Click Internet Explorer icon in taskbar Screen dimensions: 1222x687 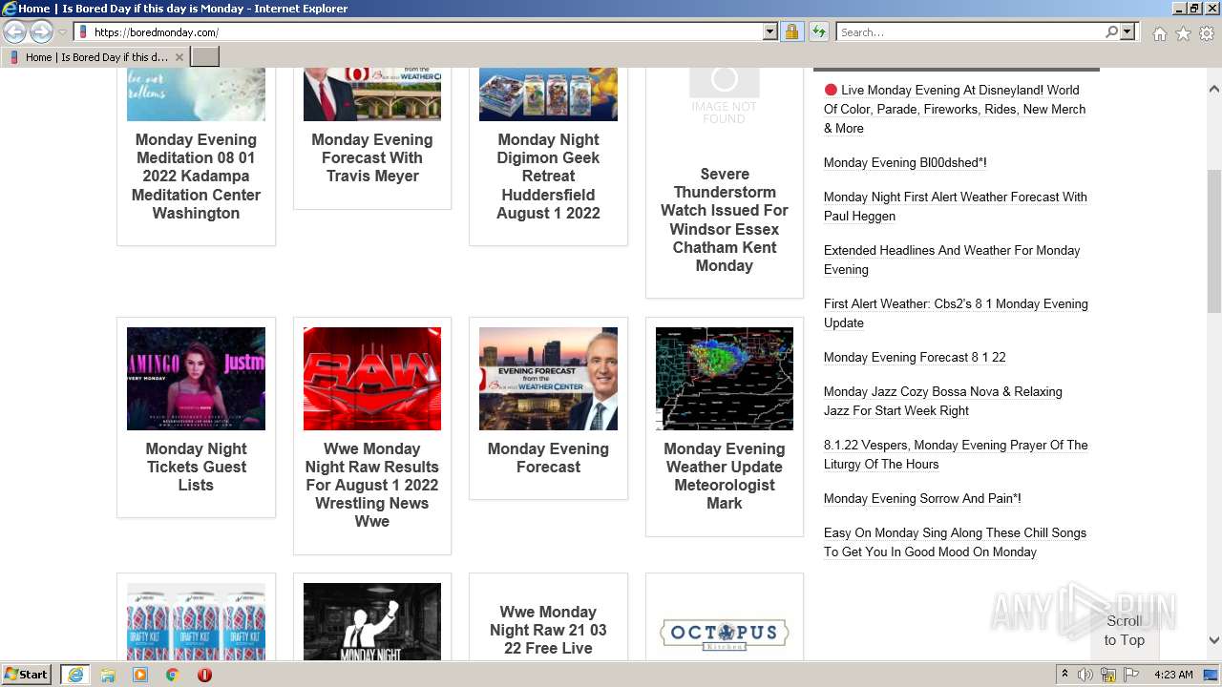pos(74,675)
